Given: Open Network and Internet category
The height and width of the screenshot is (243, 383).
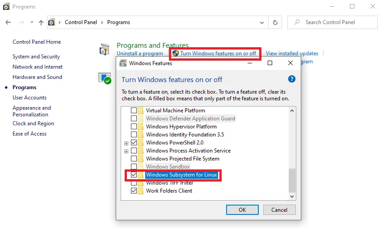Looking at the screenshot, I should (x=38, y=67).
